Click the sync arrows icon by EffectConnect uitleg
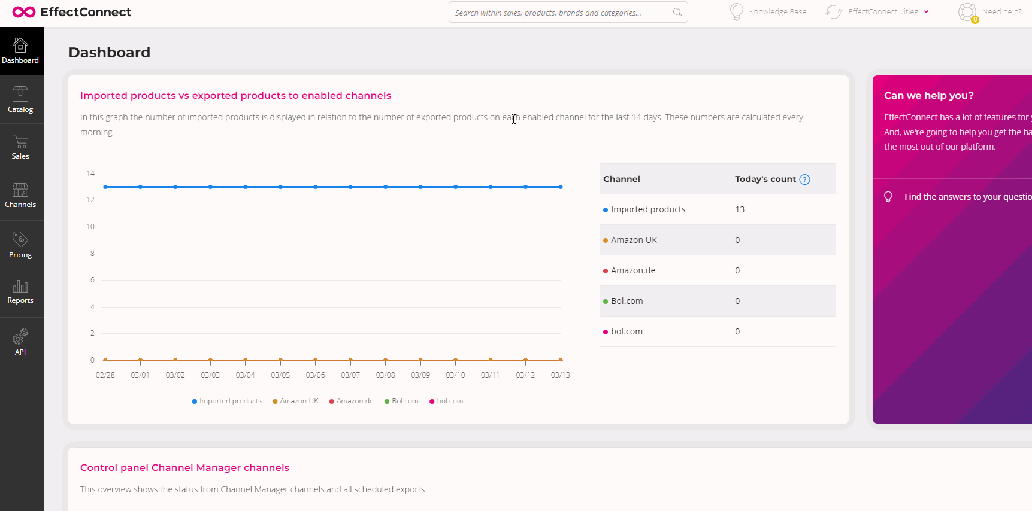 (834, 12)
